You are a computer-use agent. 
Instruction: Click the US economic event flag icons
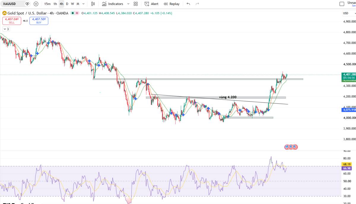291,147
